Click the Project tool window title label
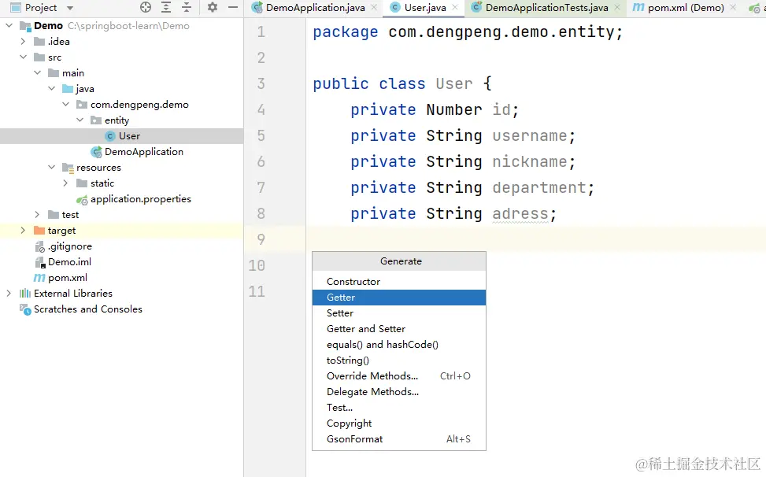 [x=41, y=8]
